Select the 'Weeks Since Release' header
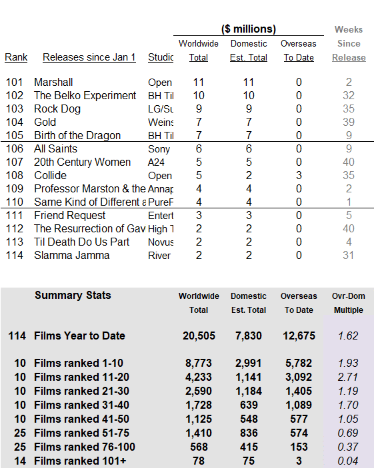 pyautogui.click(x=349, y=43)
